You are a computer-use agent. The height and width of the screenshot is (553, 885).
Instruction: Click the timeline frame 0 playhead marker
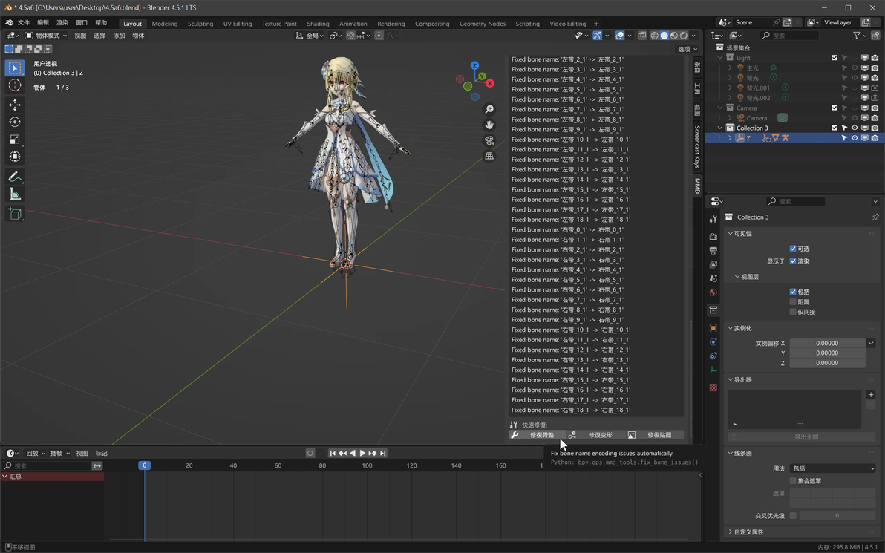pos(145,465)
